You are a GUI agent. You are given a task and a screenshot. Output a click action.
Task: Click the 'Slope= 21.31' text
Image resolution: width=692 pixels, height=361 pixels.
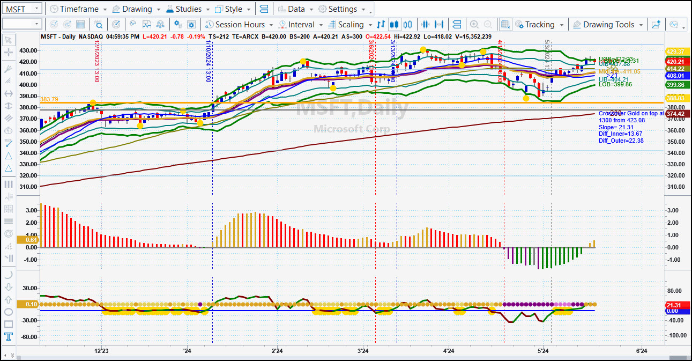point(616,127)
